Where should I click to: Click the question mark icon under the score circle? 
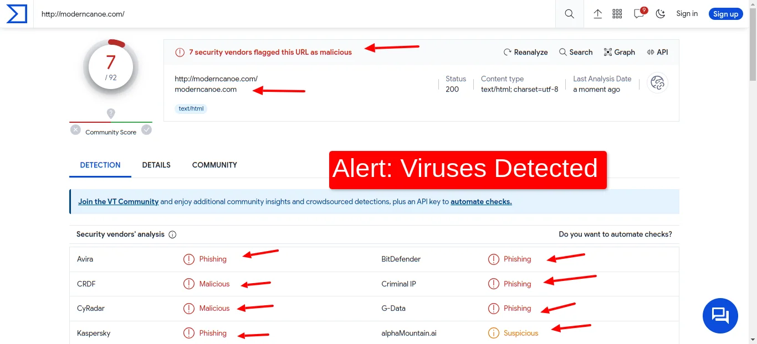(x=111, y=113)
